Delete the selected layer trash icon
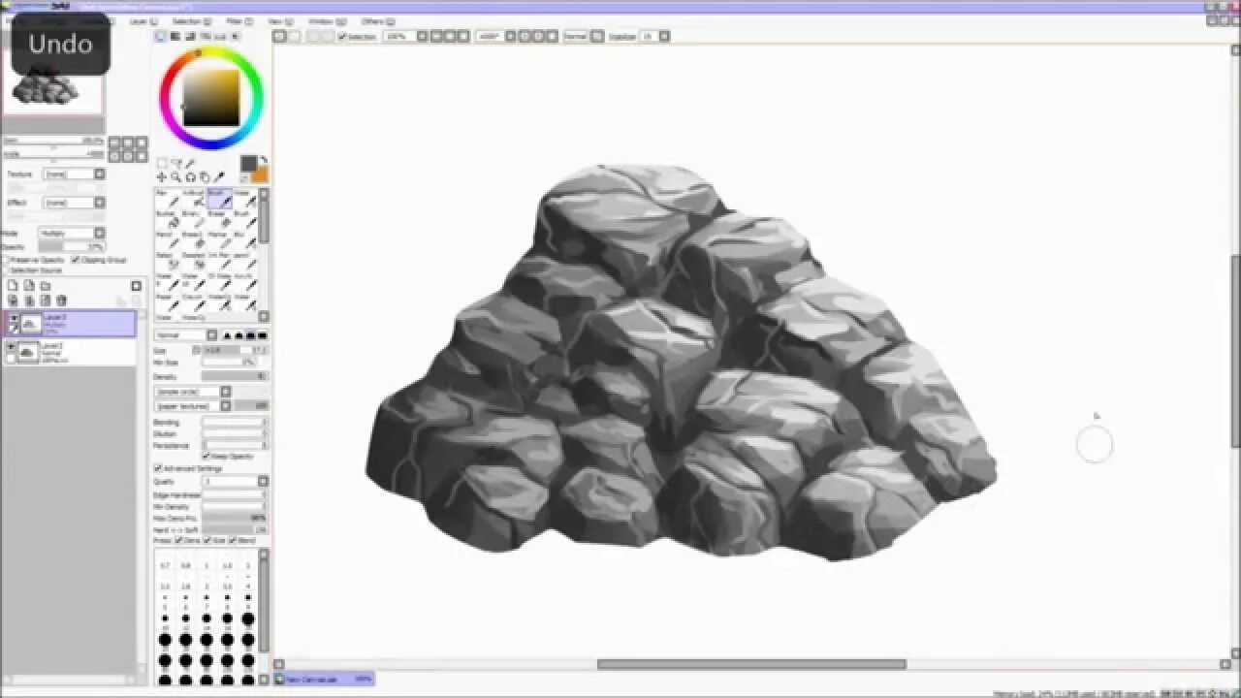Image resolution: width=1241 pixels, height=698 pixels. coord(61,301)
